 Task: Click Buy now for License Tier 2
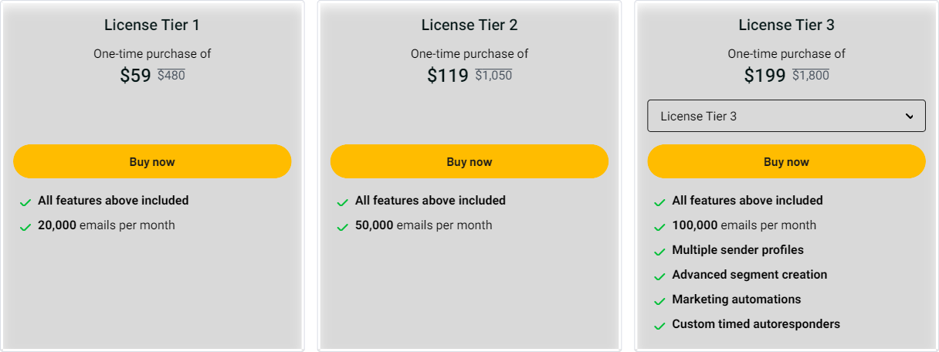click(x=469, y=162)
